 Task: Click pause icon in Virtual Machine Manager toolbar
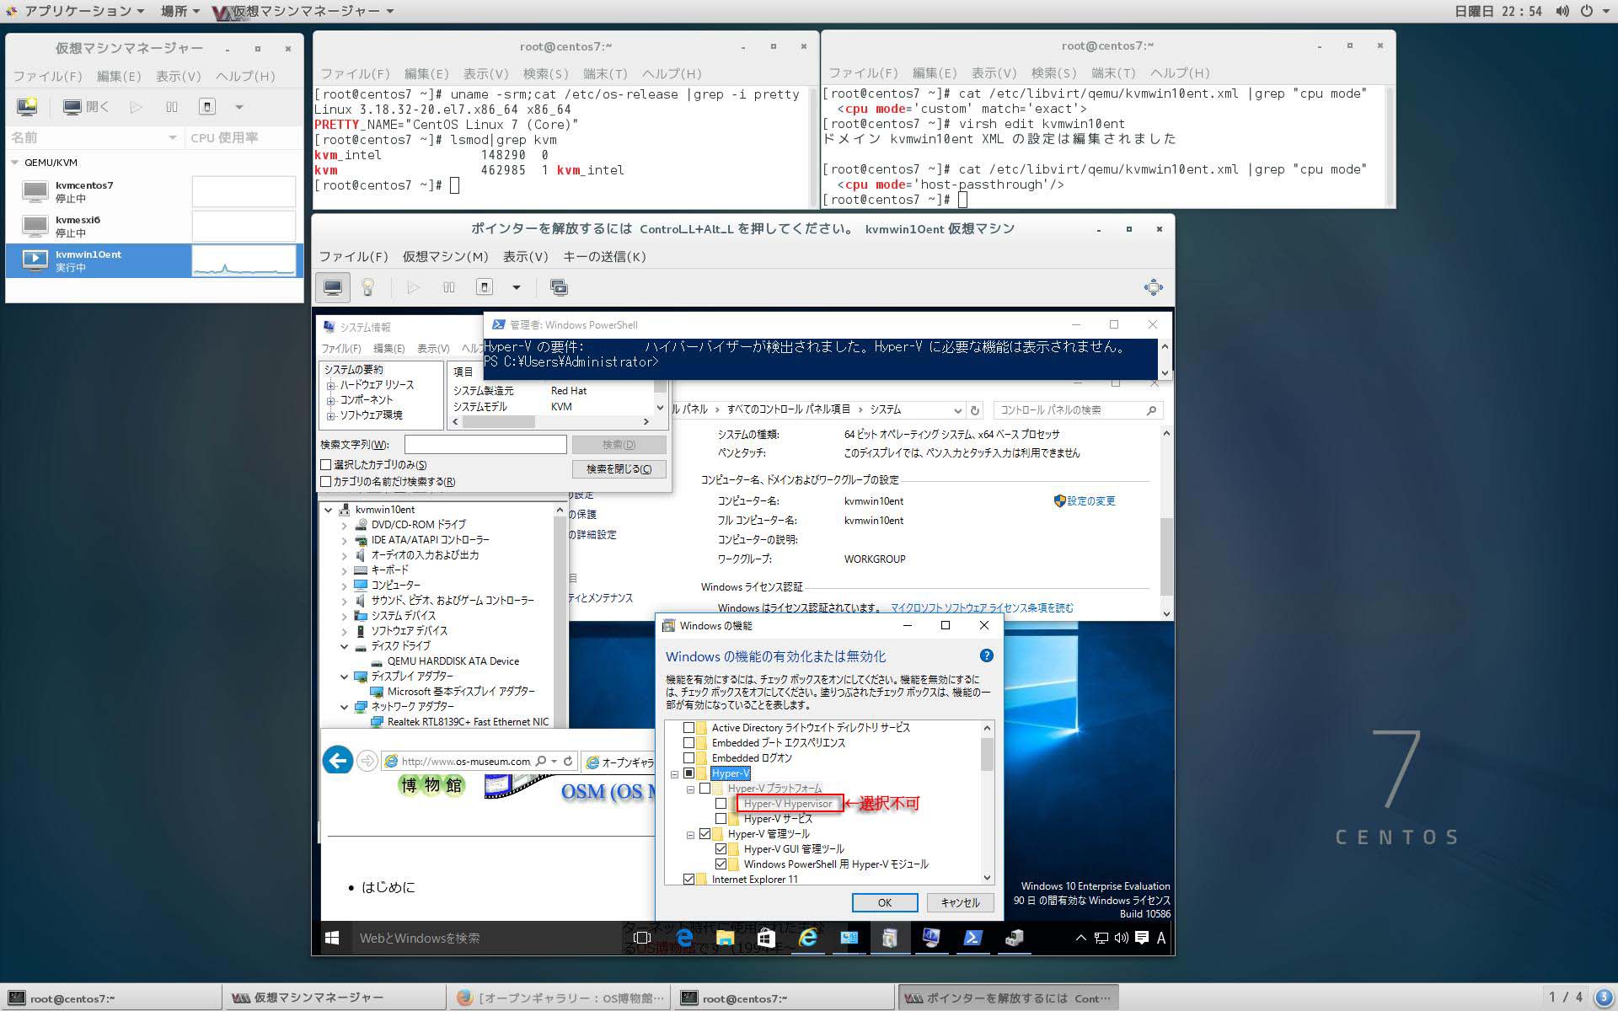click(x=172, y=107)
